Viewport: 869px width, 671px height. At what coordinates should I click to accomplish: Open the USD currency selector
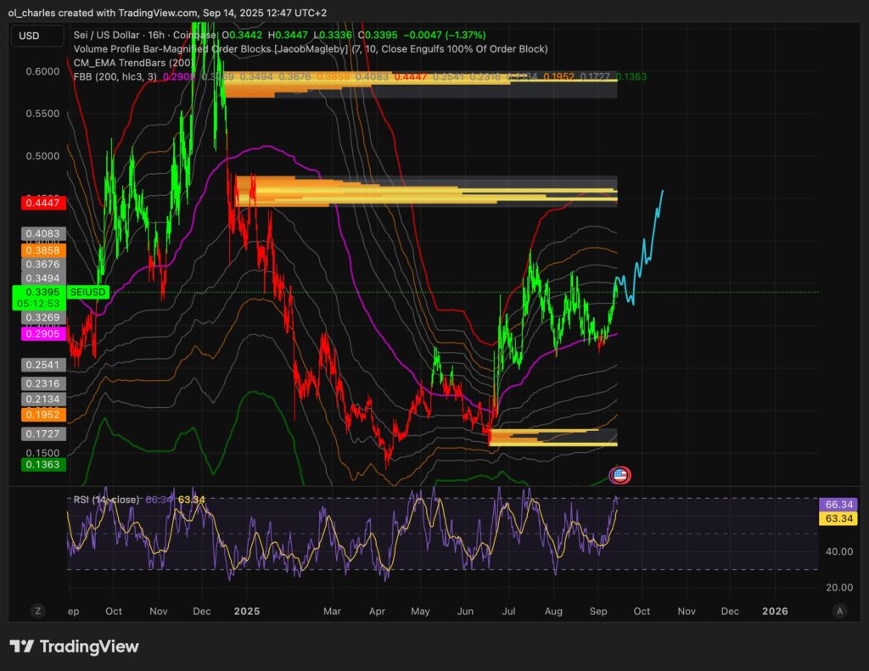click(38, 36)
